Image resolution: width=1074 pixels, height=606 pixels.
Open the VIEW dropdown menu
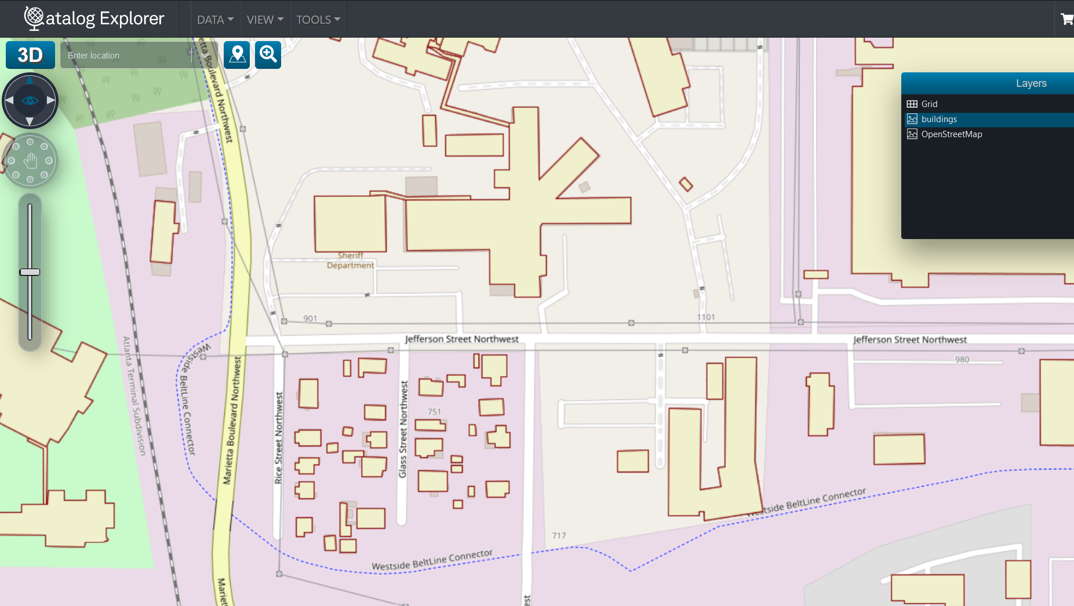click(265, 20)
